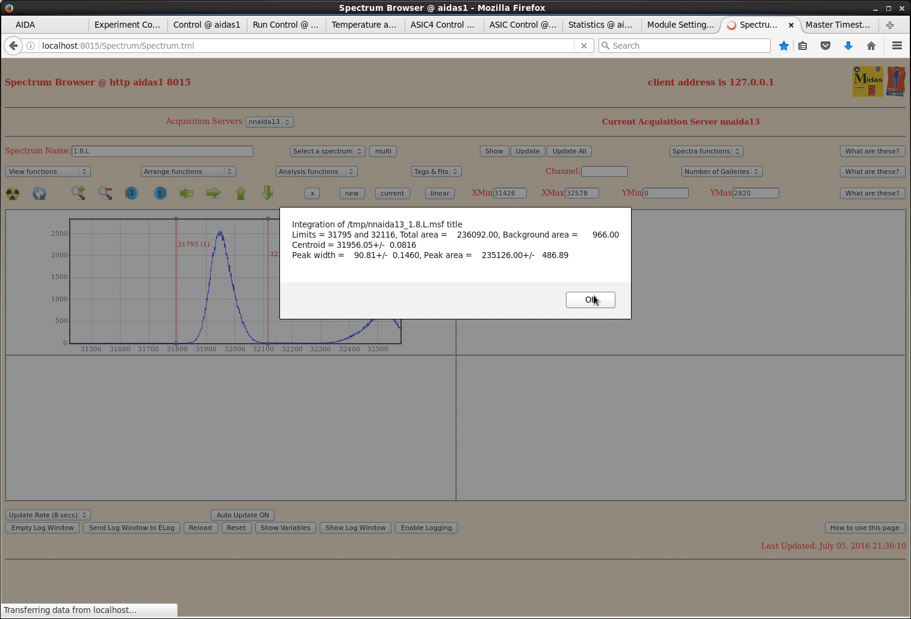Go to the Firefox home icon

coord(871,46)
